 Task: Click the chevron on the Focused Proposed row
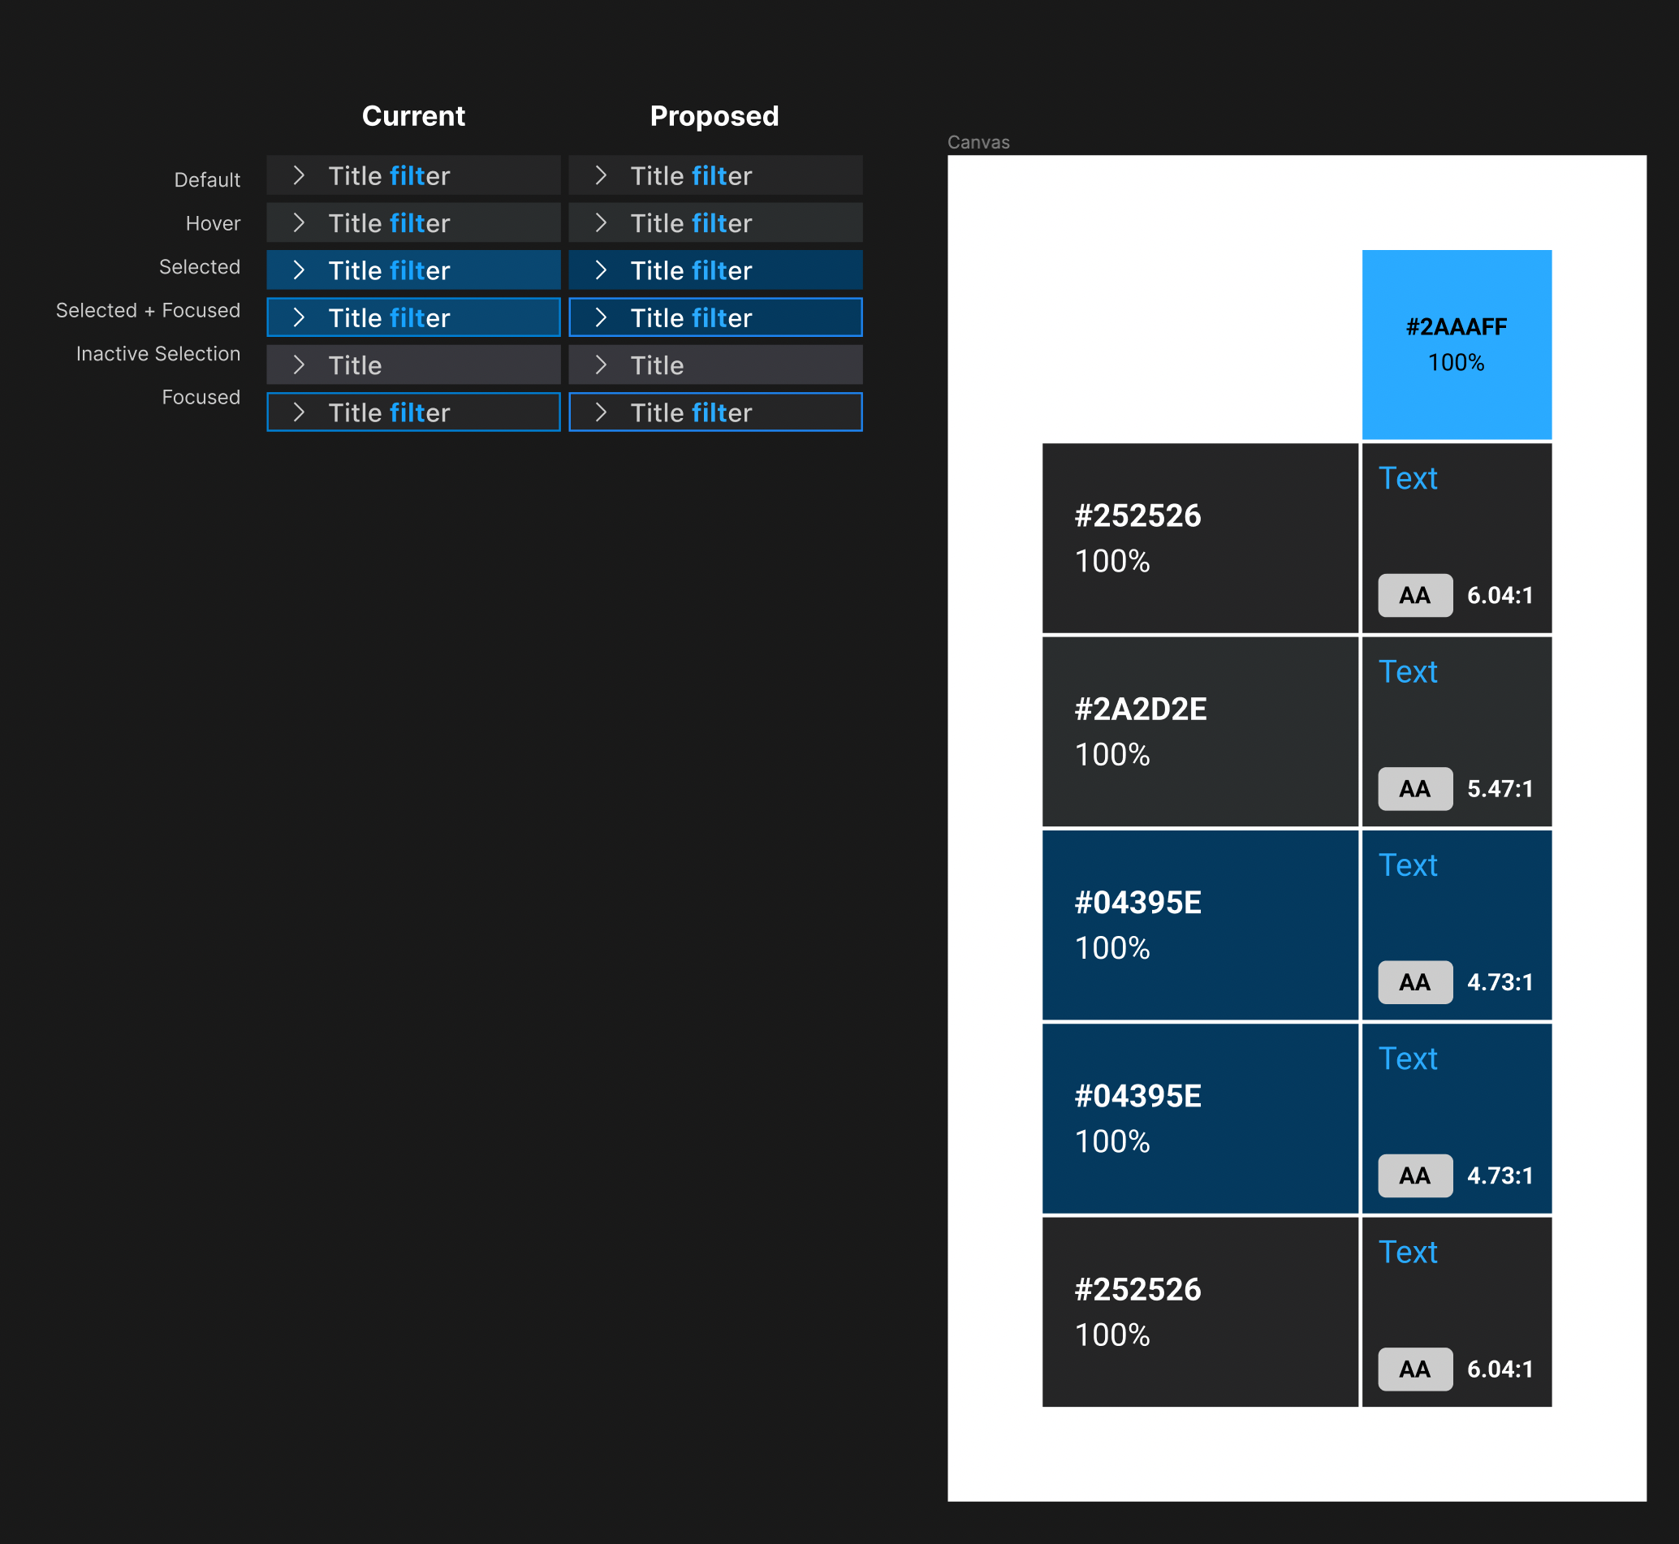[x=601, y=412]
